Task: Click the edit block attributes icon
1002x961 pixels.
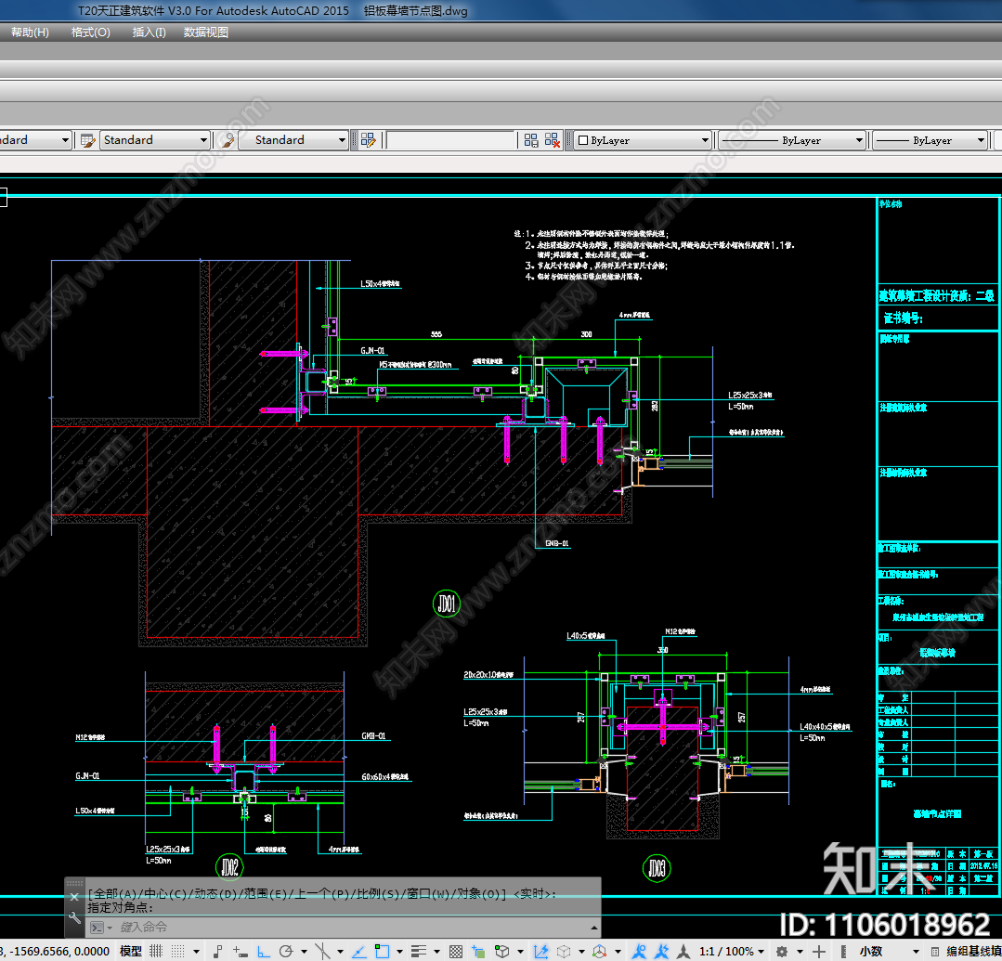Action: click(x=368, y=140)
